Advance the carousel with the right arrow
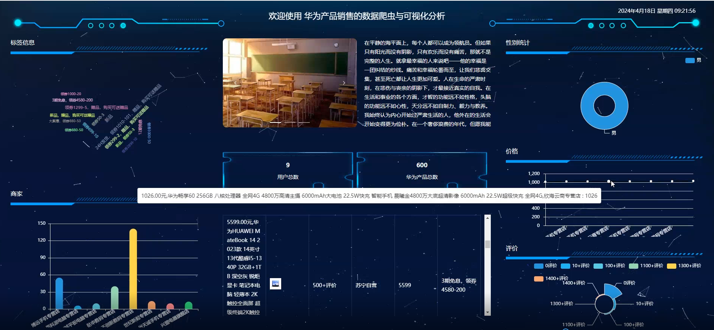714x330 pixels. coord(344,83)
